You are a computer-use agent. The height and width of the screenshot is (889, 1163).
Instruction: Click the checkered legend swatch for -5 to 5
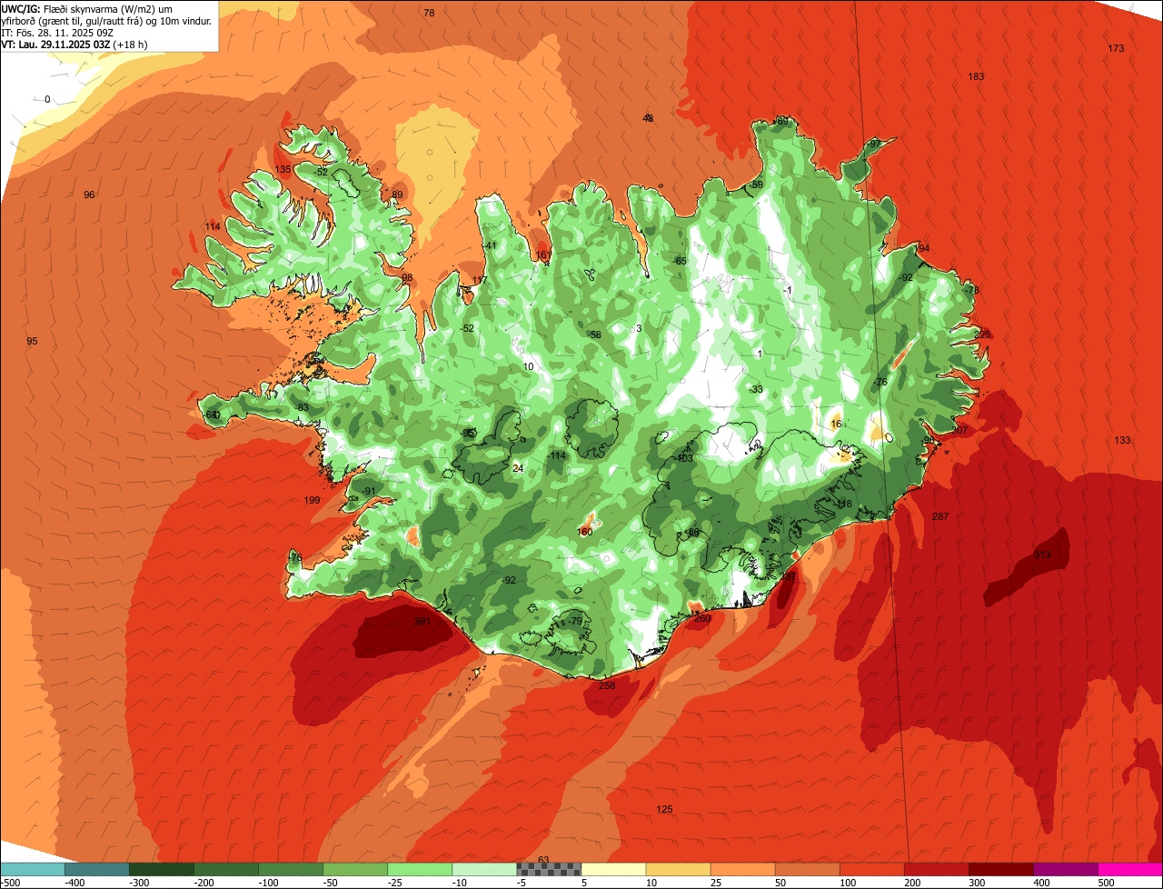point(549,870)
